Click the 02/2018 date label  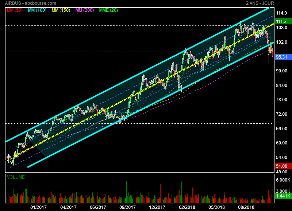[x=187, y=207]
